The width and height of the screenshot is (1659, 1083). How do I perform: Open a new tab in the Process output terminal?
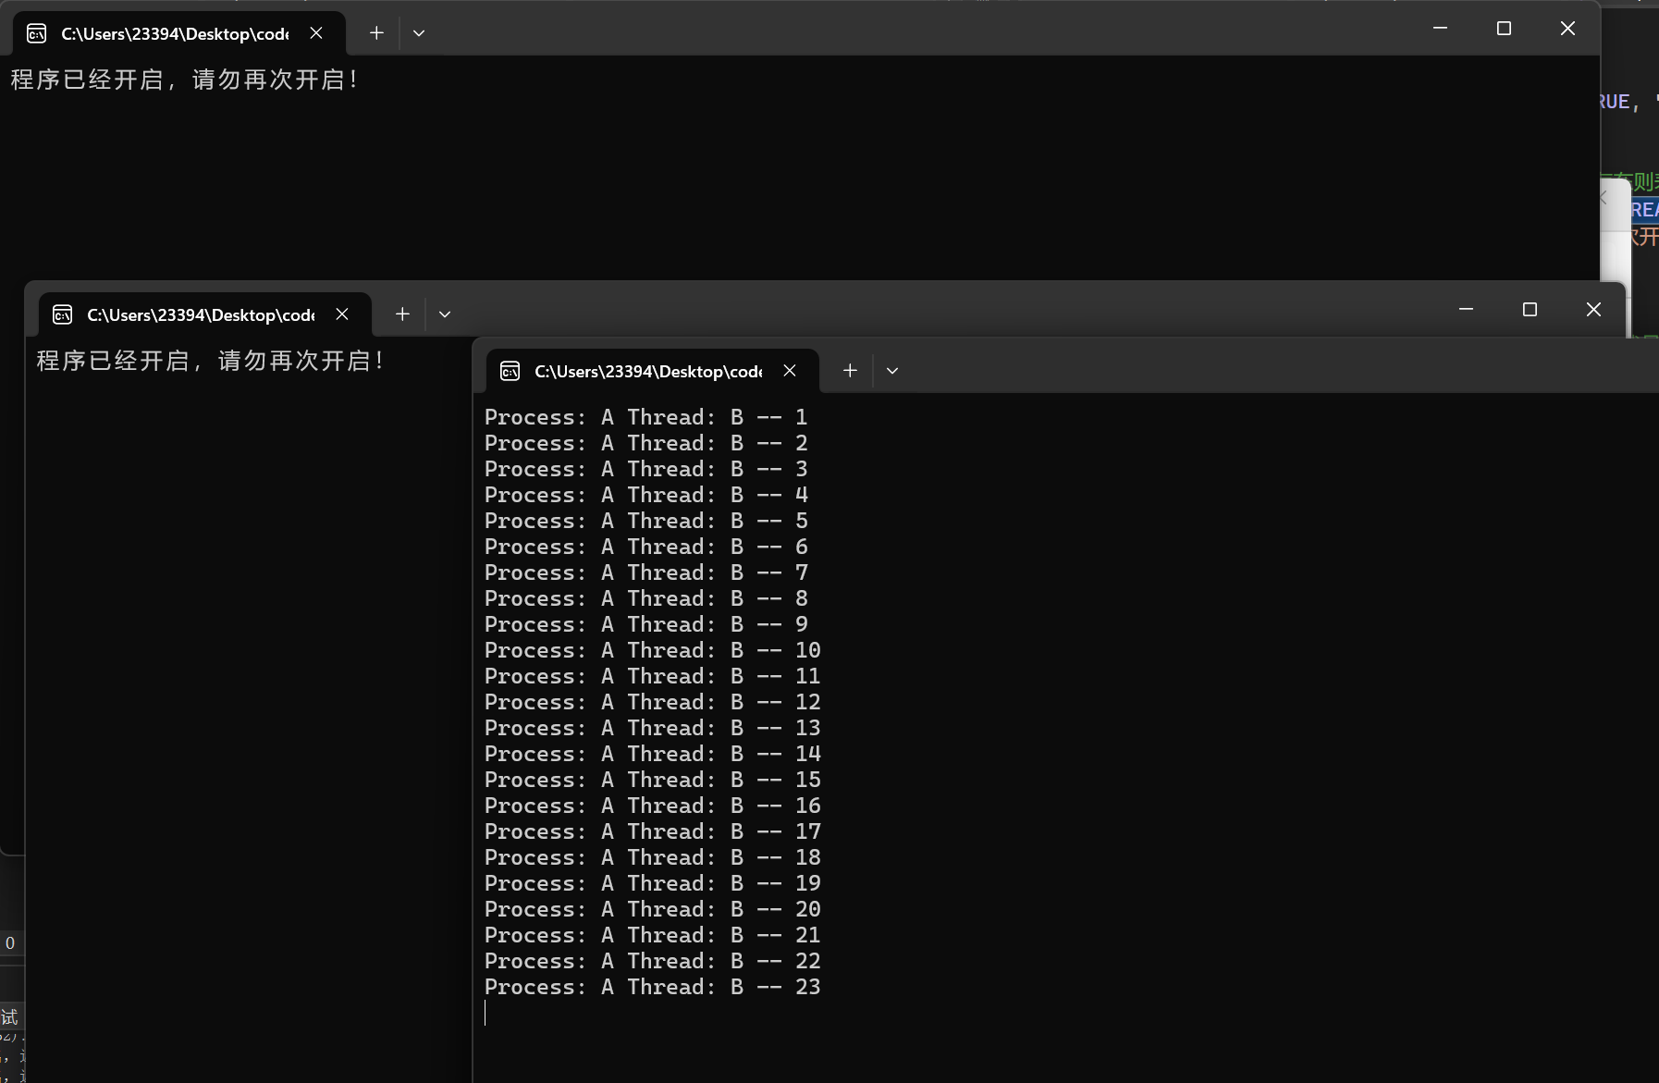[850, 371]
